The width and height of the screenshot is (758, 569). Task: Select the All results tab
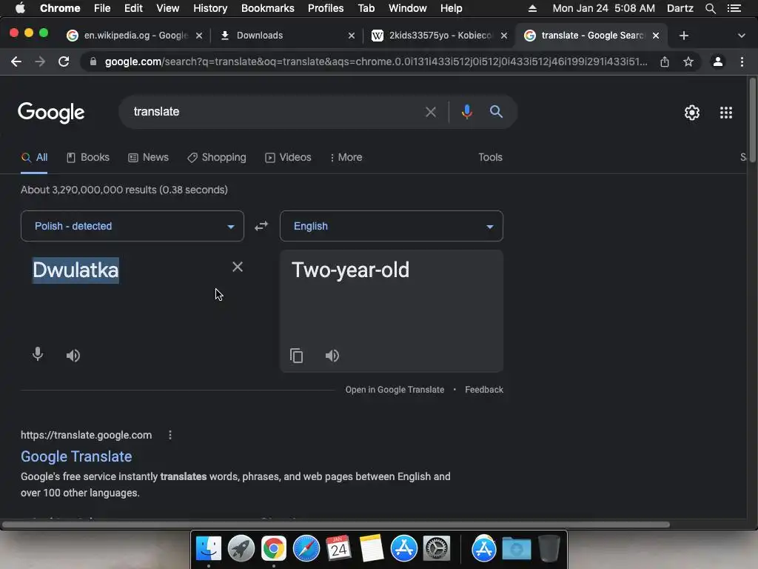[34, 157]
